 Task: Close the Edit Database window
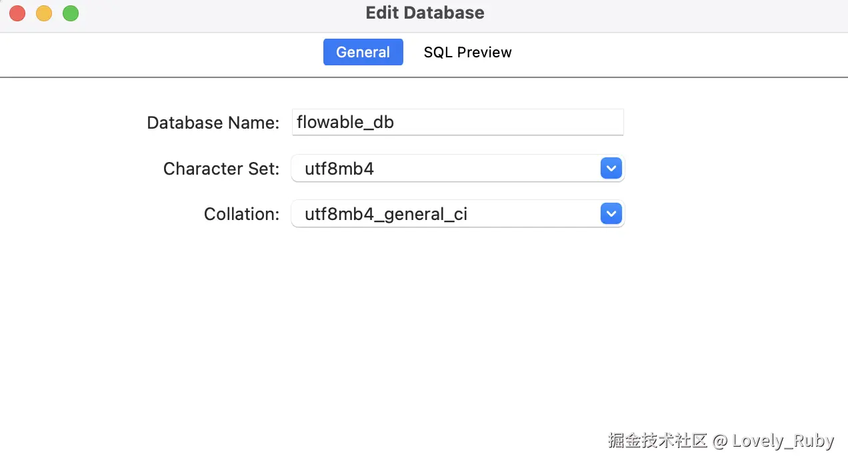(17, 13)
